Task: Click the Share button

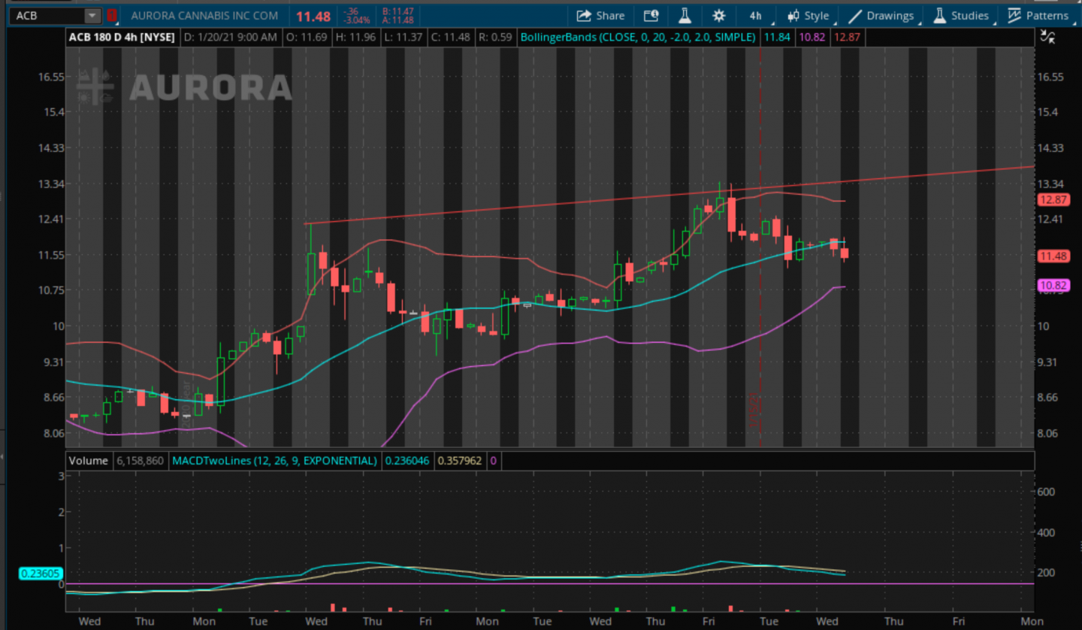Action: pyautogui.click(x=600, y=16)
